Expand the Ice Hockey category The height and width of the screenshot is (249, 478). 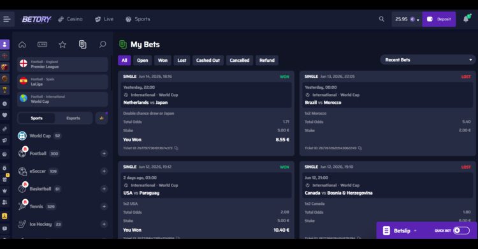tap(104, 224)
